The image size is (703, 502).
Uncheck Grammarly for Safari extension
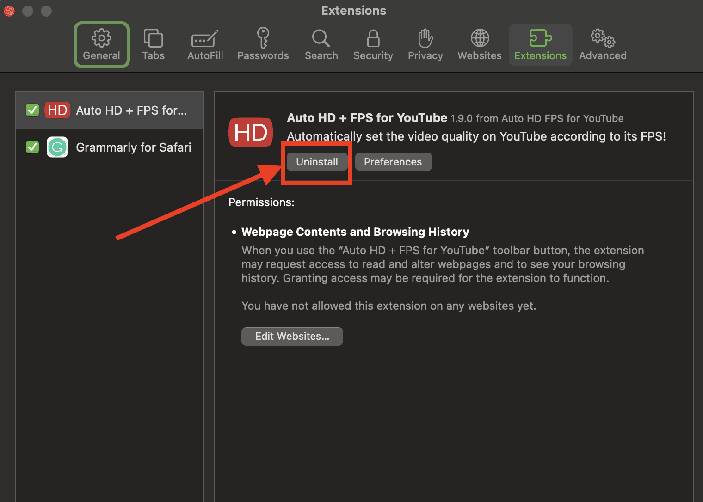[x=32, y=147]
